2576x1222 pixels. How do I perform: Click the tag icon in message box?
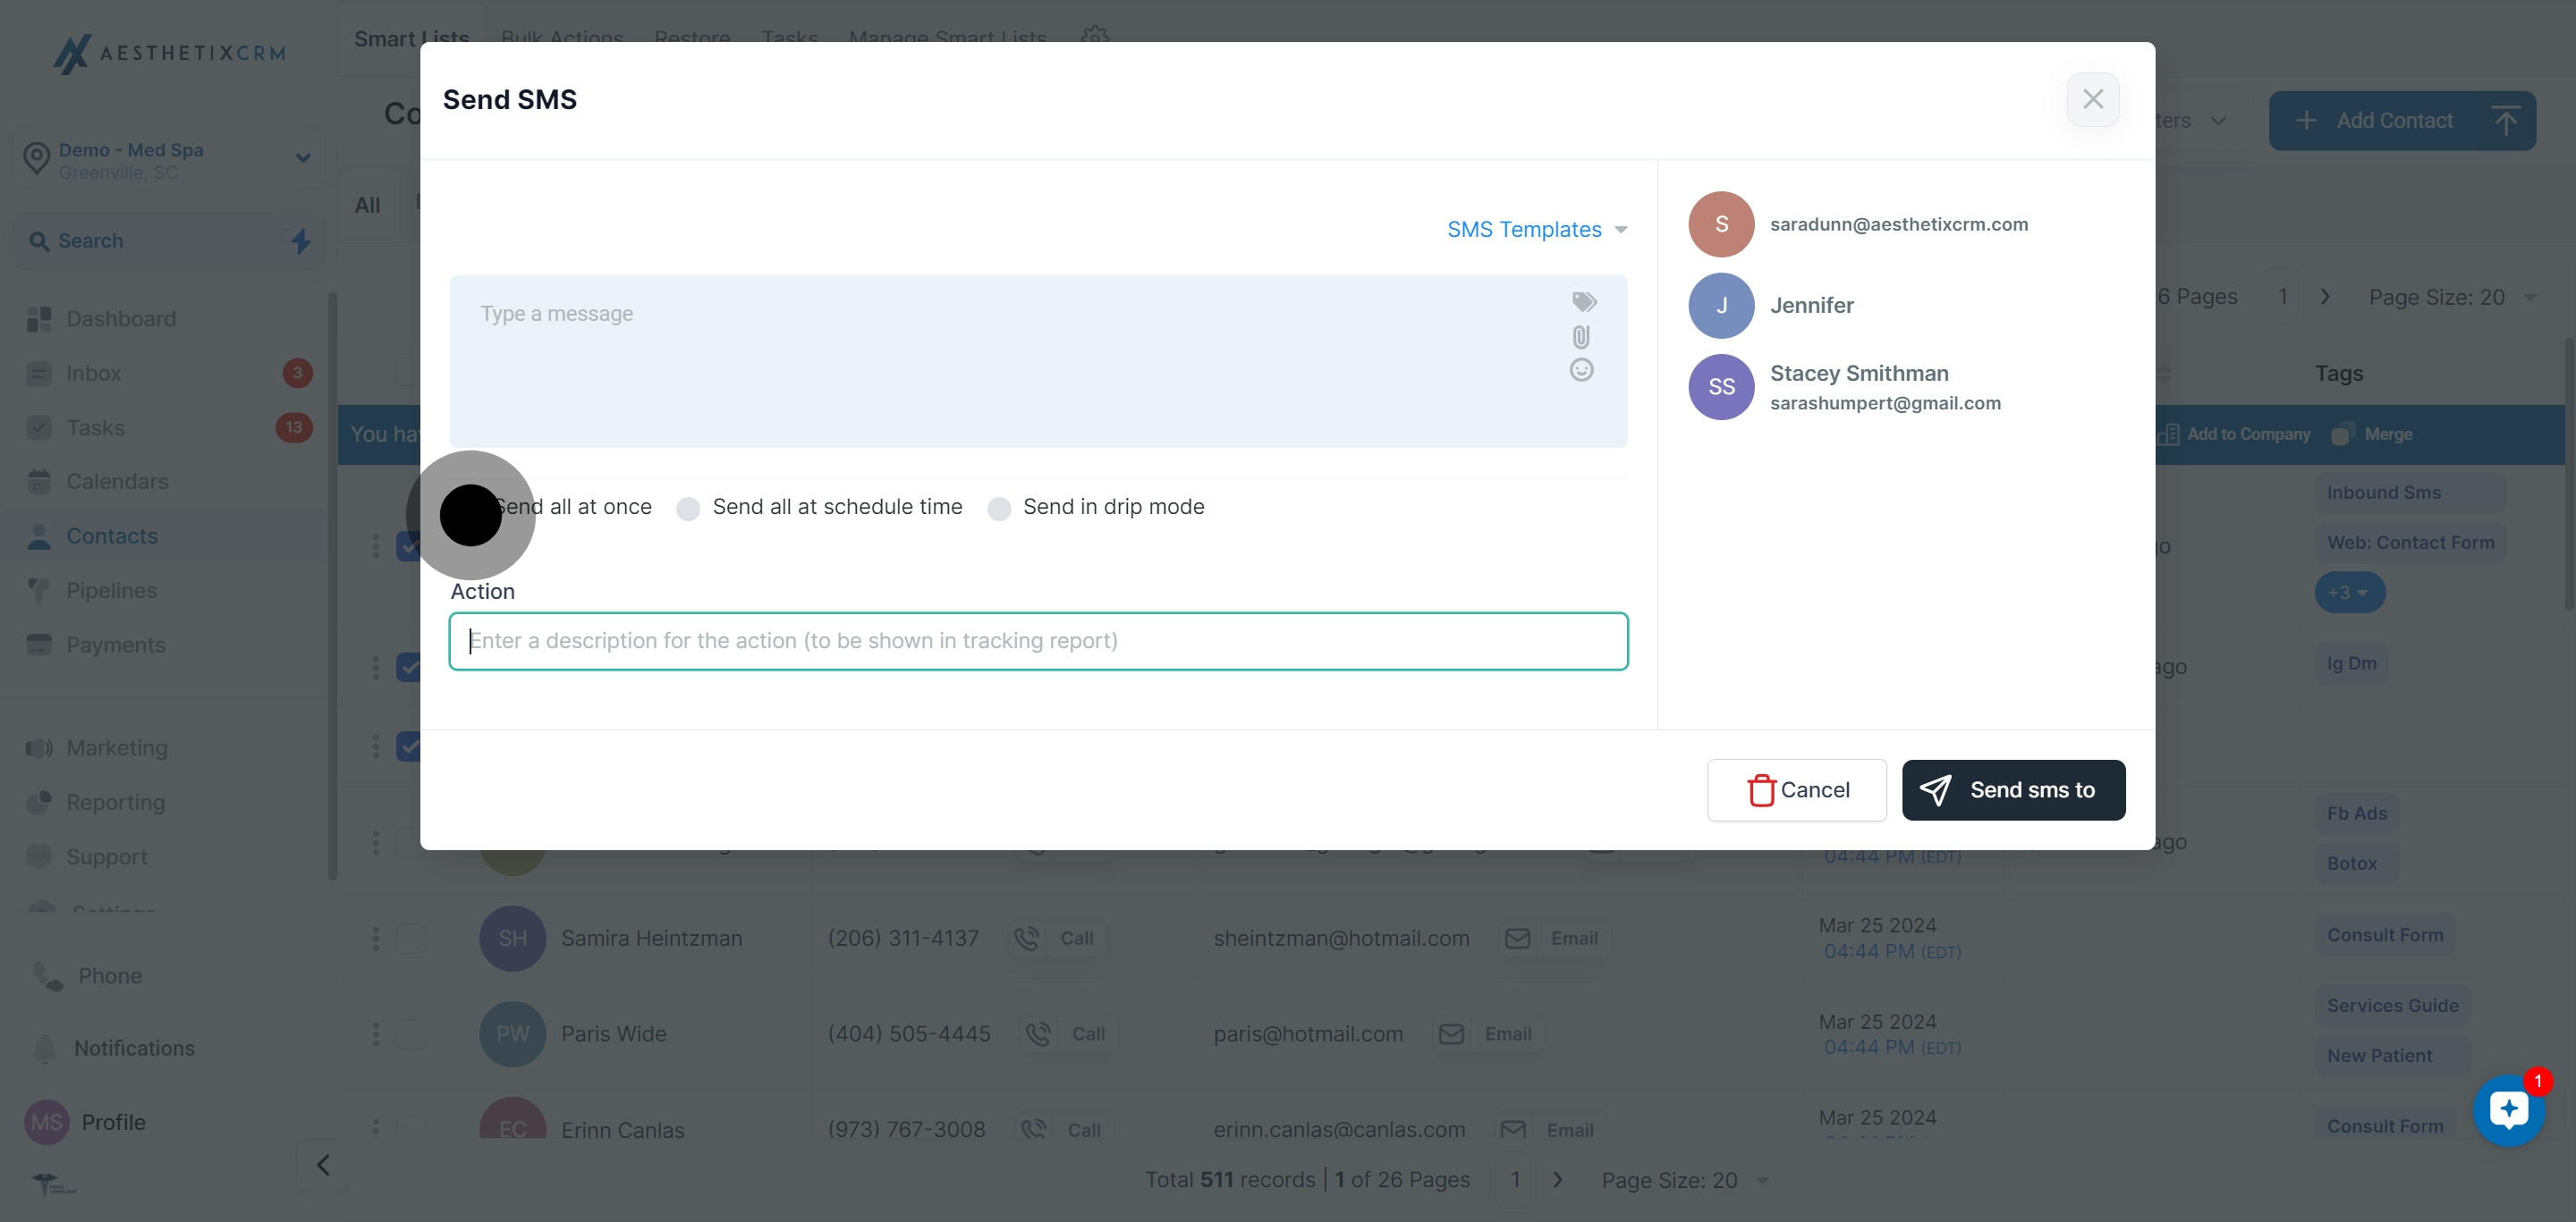1584,302
